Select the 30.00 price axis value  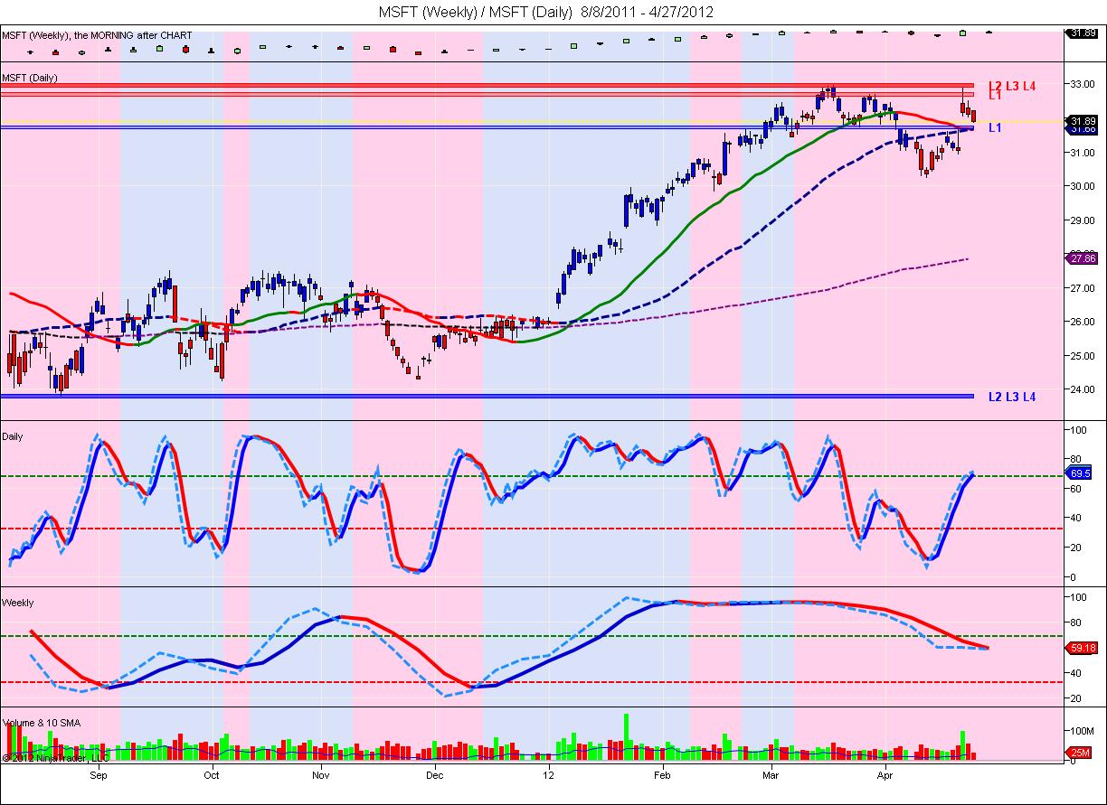[1083, 186]
